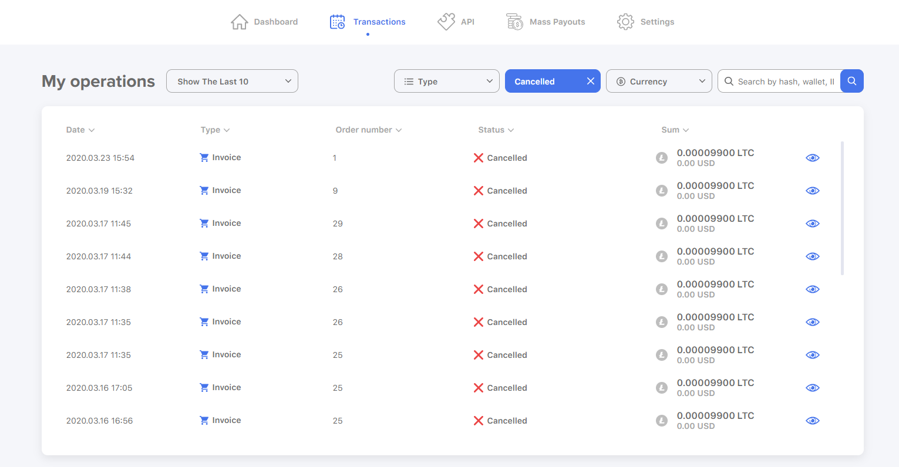Click red X status icon for order 1

(479, 158)
